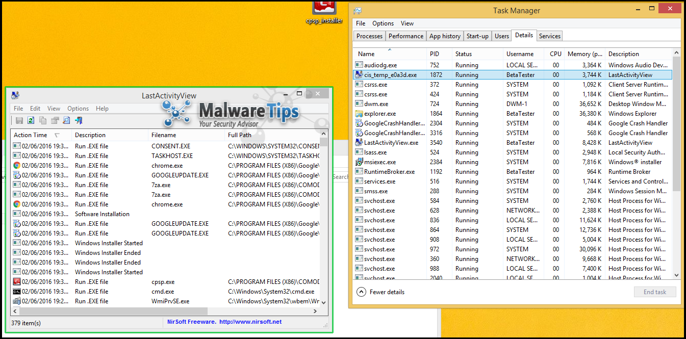This screenshot has width=686, height=339.
Task: Open the Help menu in LastActivityView
Action: point(102,109)
